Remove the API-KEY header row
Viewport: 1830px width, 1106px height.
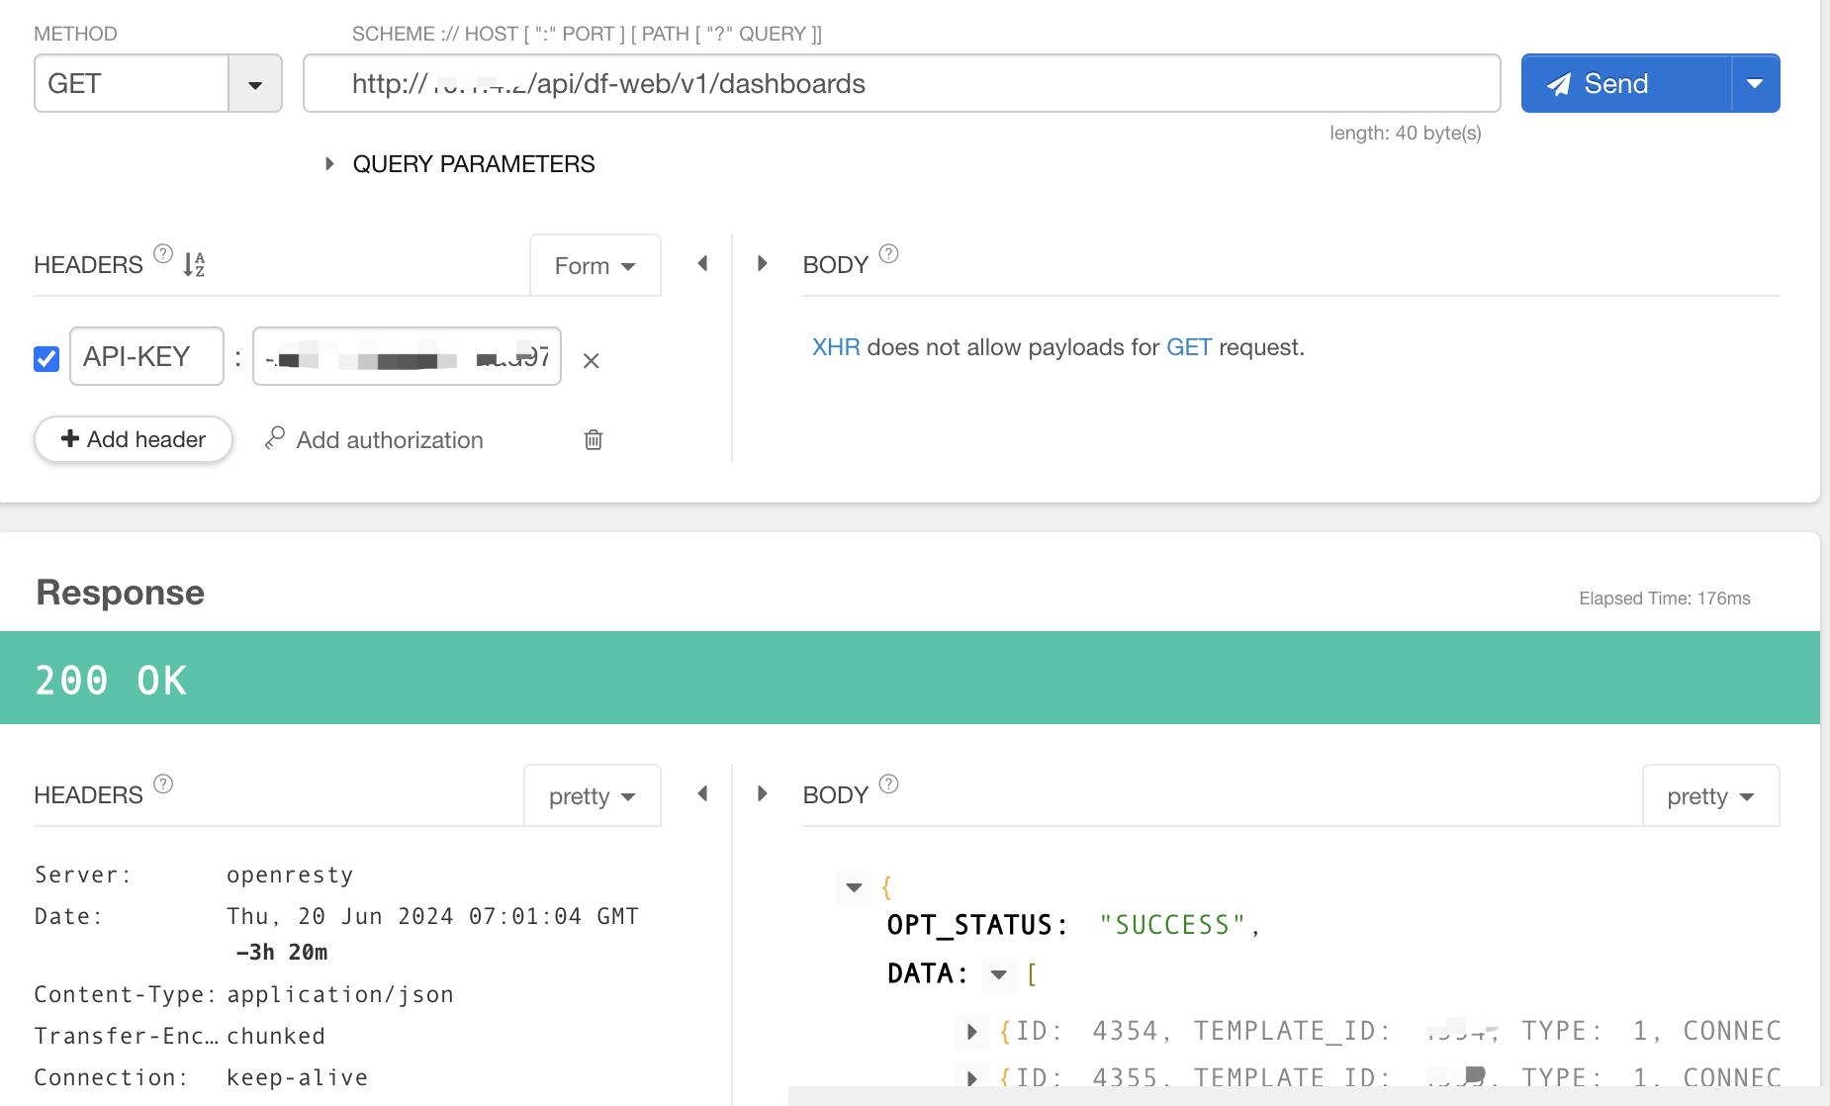click(x=591, y=361)
